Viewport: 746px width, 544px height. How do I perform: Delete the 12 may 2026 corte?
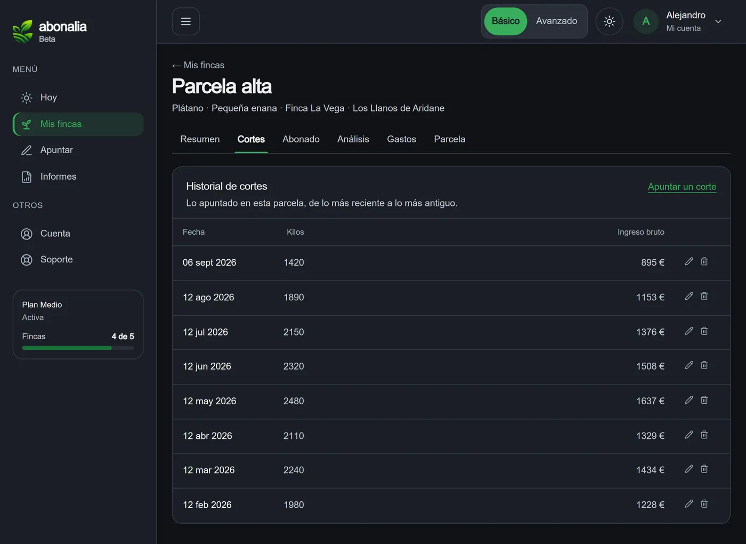click(x=704, y=400)
